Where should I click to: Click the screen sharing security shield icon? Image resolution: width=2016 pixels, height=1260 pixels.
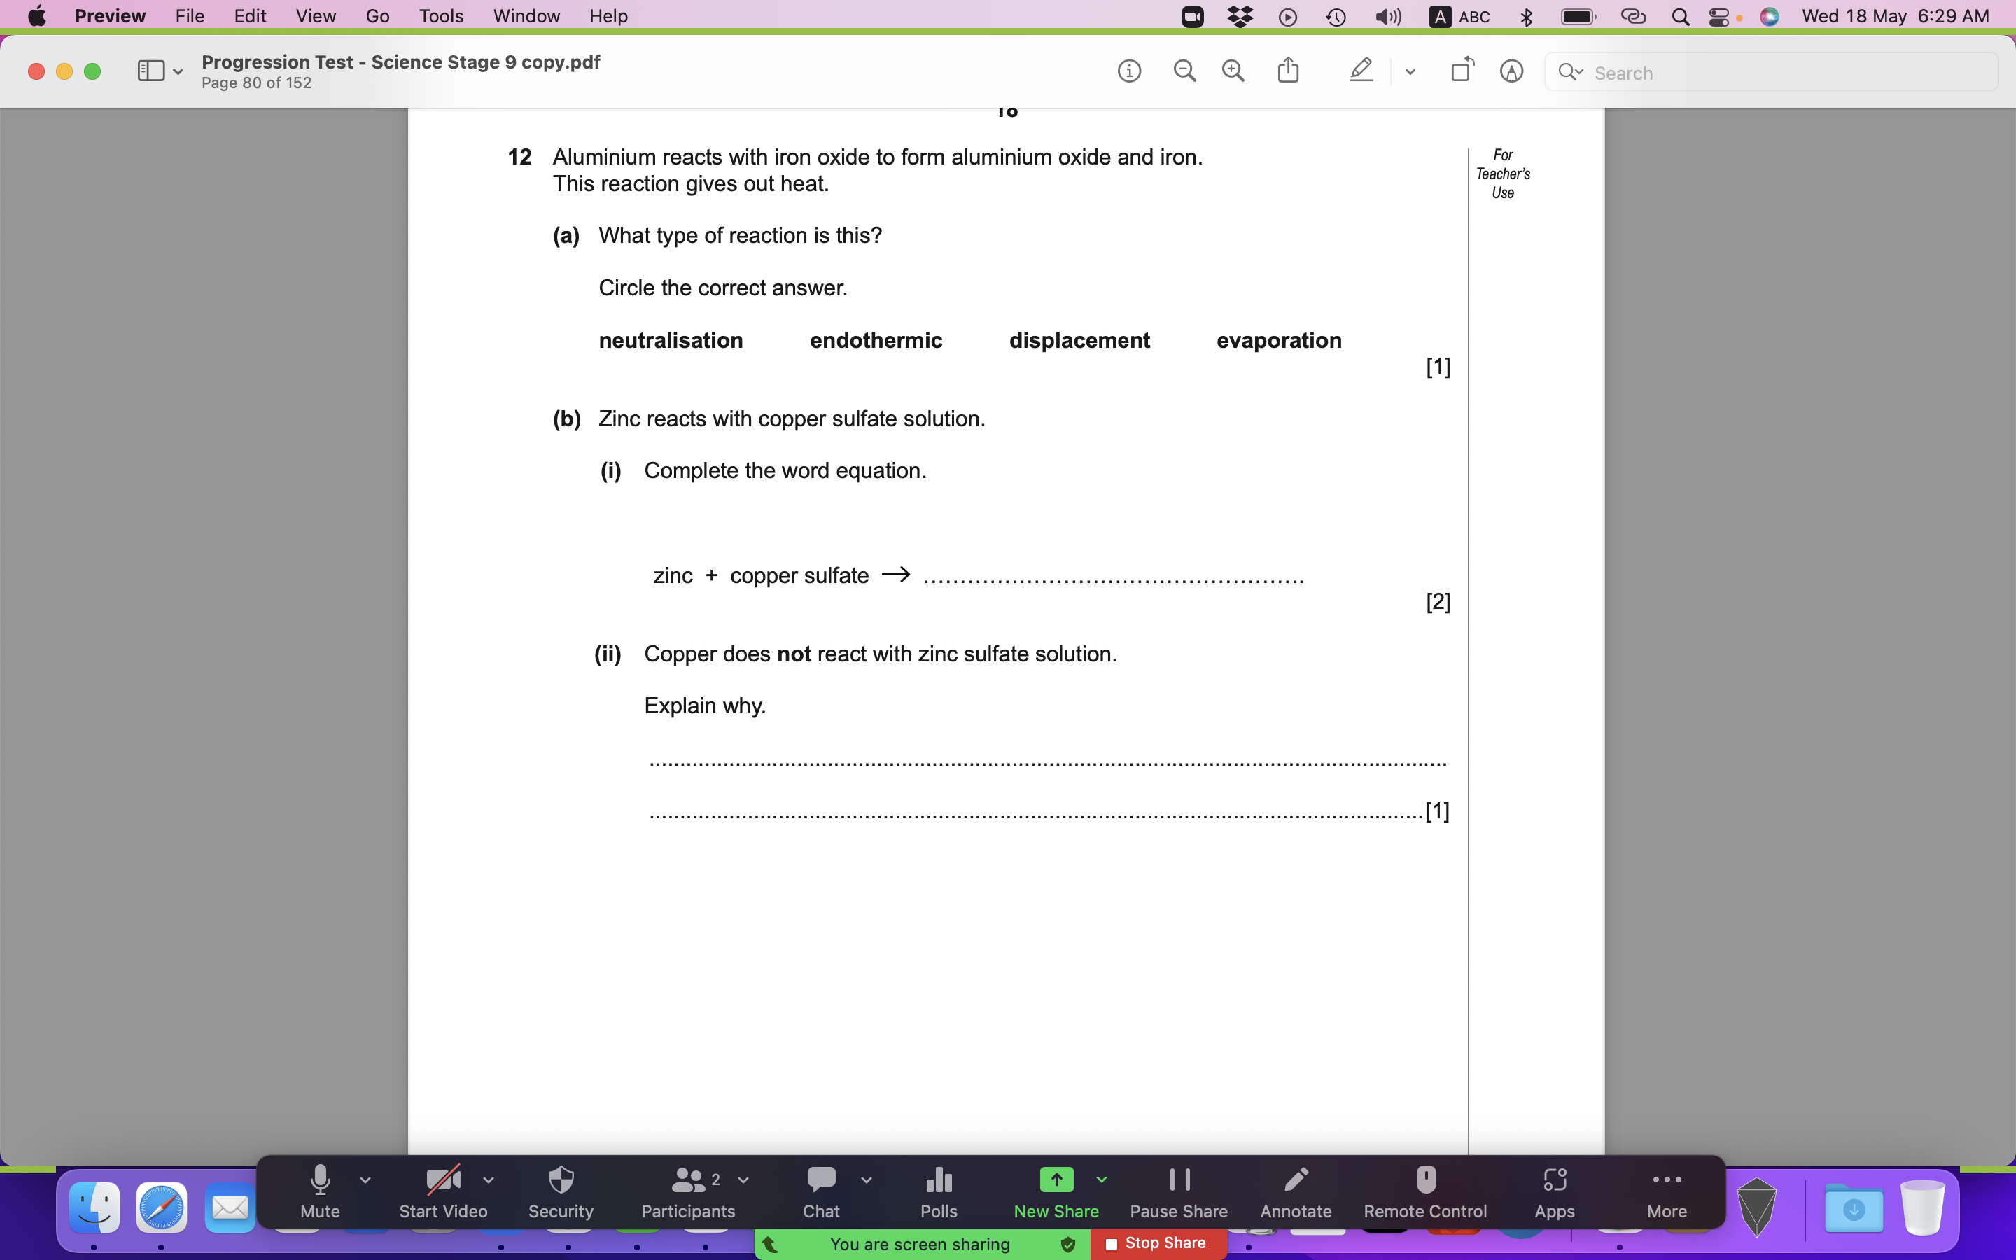pyautogui.click(x=1067, y=1244)
